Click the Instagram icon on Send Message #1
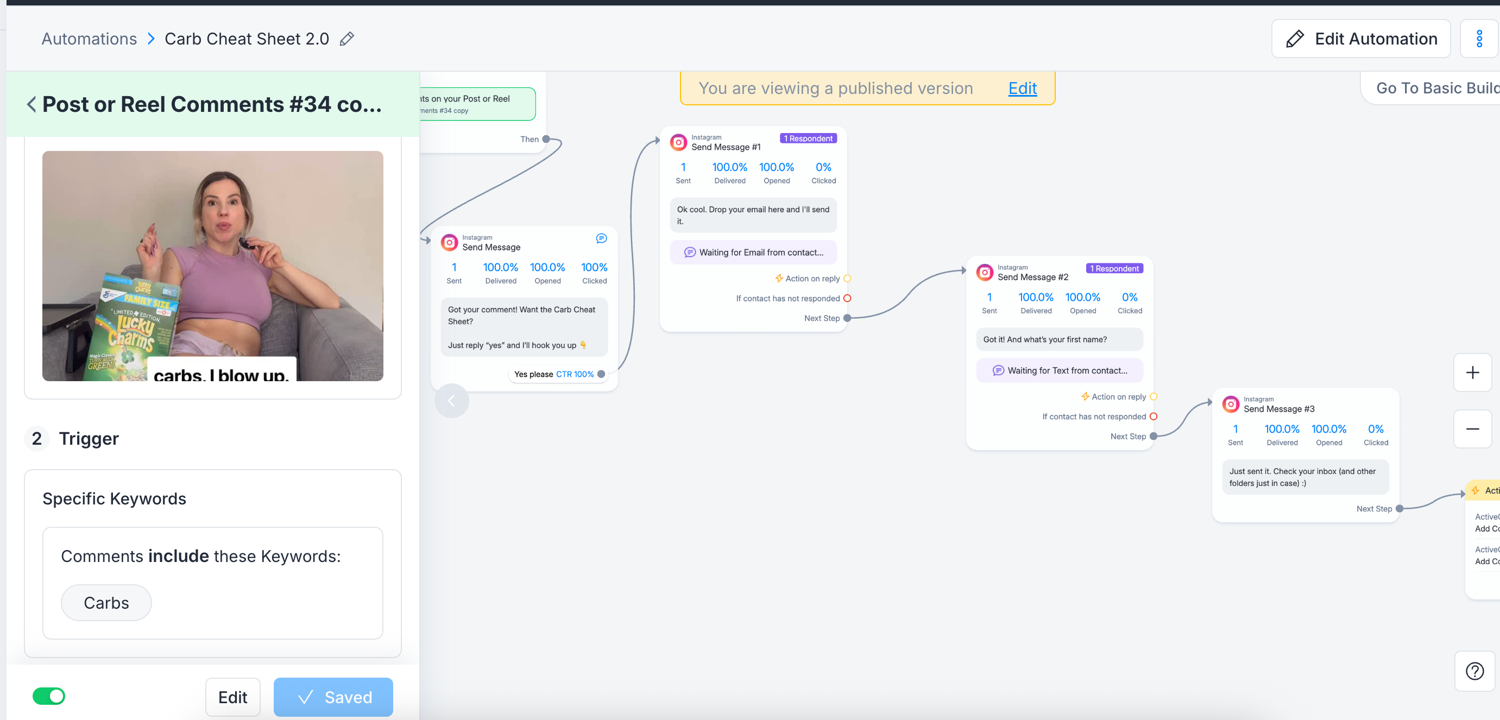 (678, 143)
